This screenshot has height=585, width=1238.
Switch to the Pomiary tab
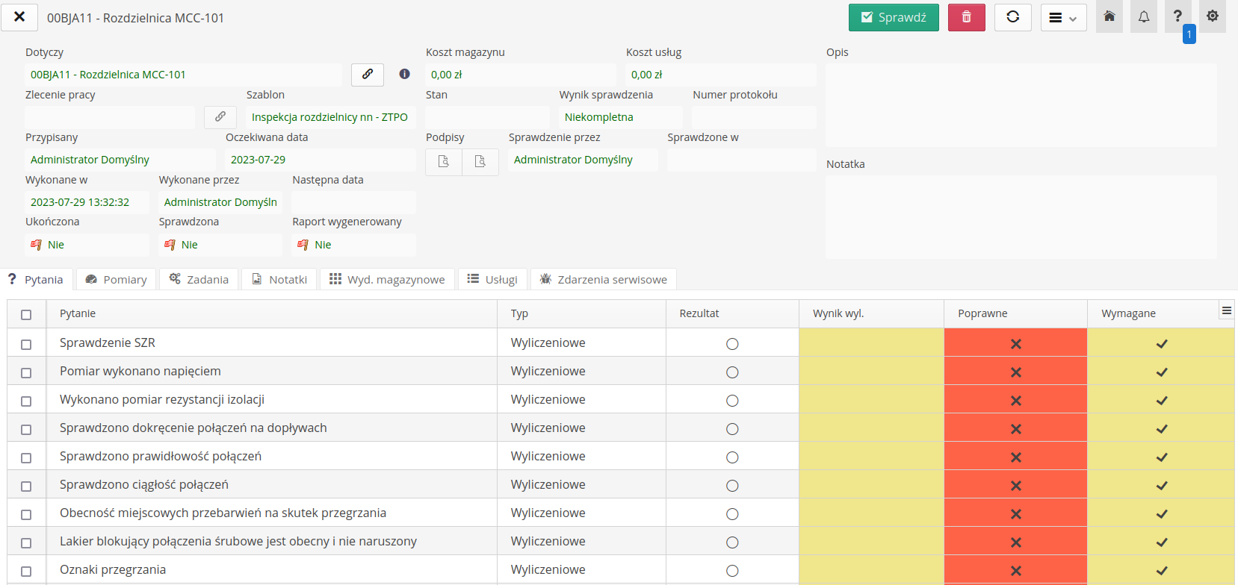pos(117,280)
